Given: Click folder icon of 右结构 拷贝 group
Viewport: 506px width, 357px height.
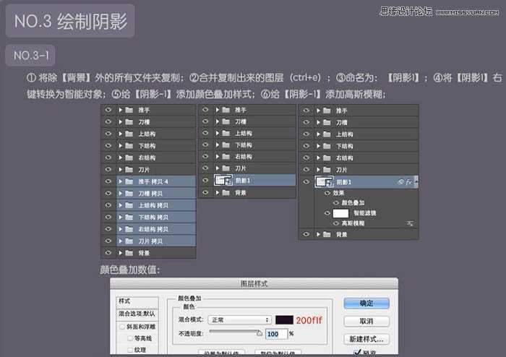Looking at the screenshot, I should point(129,229).
